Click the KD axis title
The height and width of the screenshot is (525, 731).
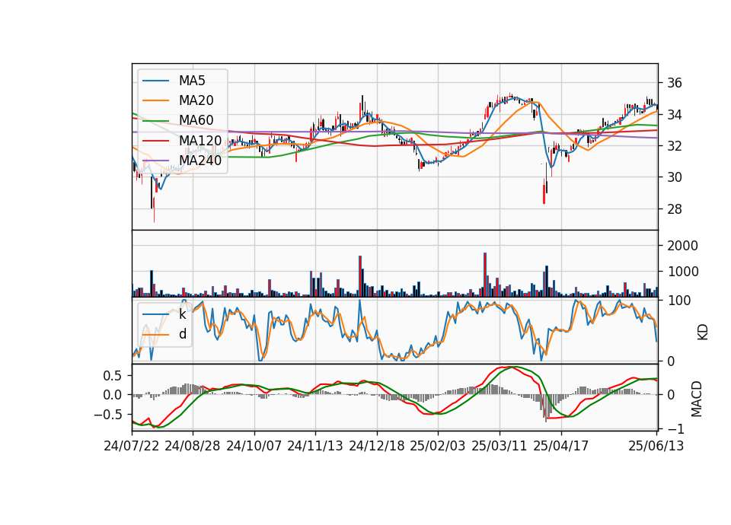point(703,332)
